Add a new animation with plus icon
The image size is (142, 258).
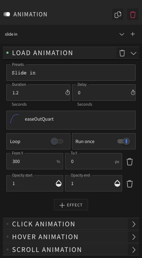point(133,34)
